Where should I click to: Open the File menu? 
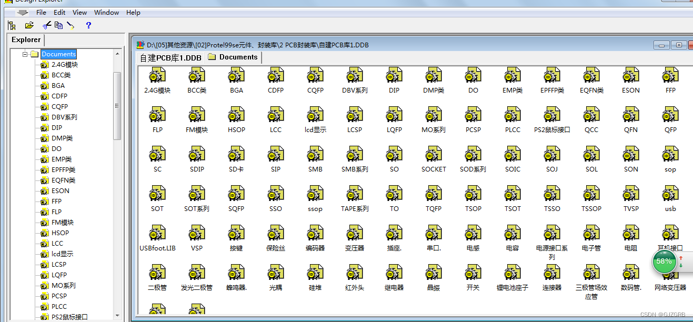(42, 12)
